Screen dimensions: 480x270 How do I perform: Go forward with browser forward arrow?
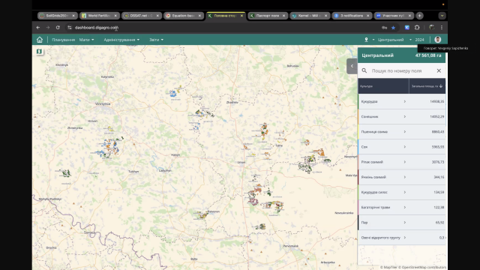point(48,28)
